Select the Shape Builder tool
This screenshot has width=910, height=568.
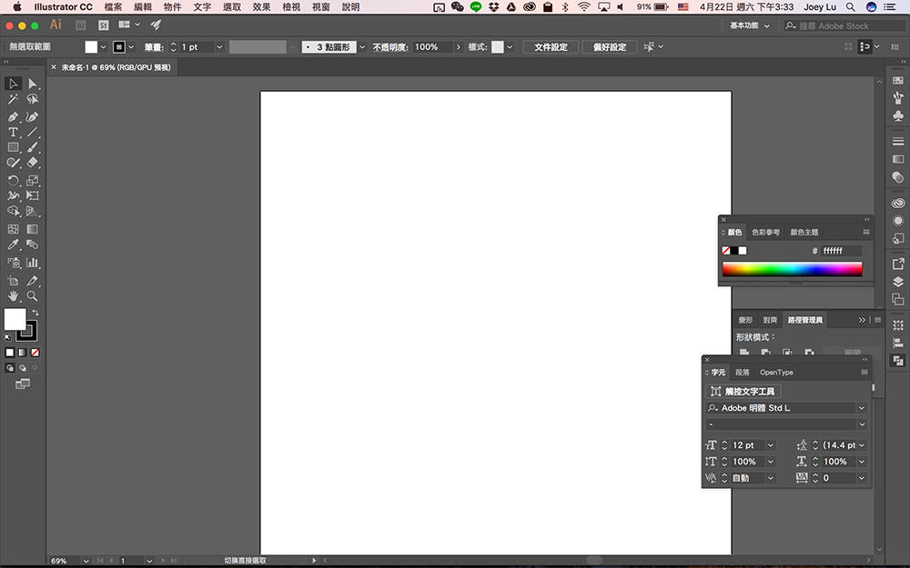tap(14, 212)
